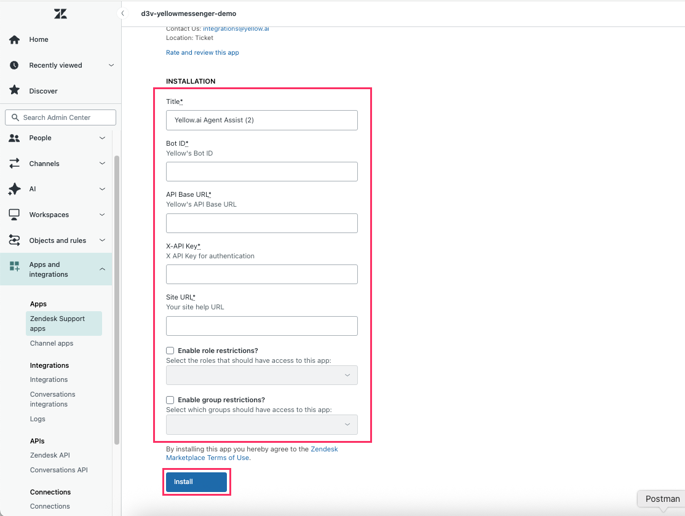
Task: Click the Channels arrows icon
Action: [x=14, y=164]
